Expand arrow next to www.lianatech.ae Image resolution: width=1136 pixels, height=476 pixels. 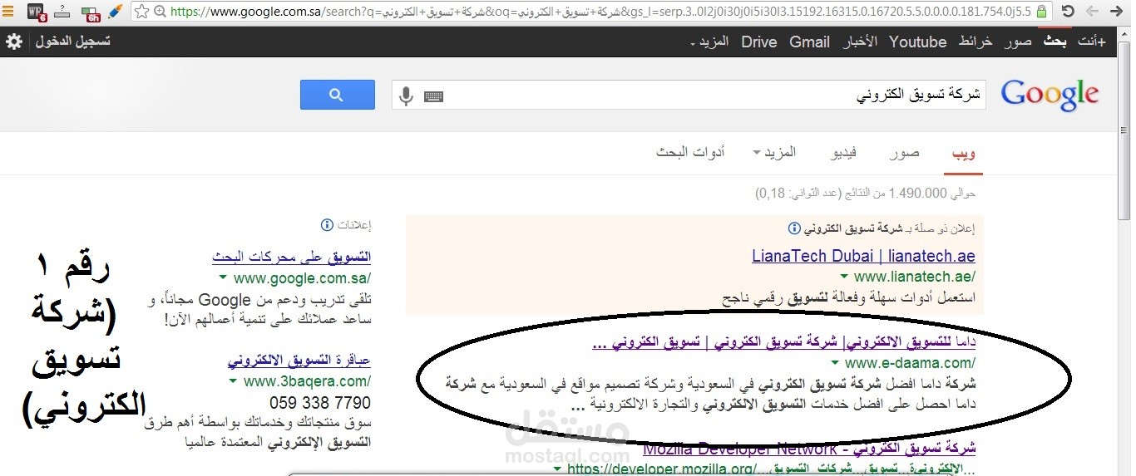coord(843,277)
